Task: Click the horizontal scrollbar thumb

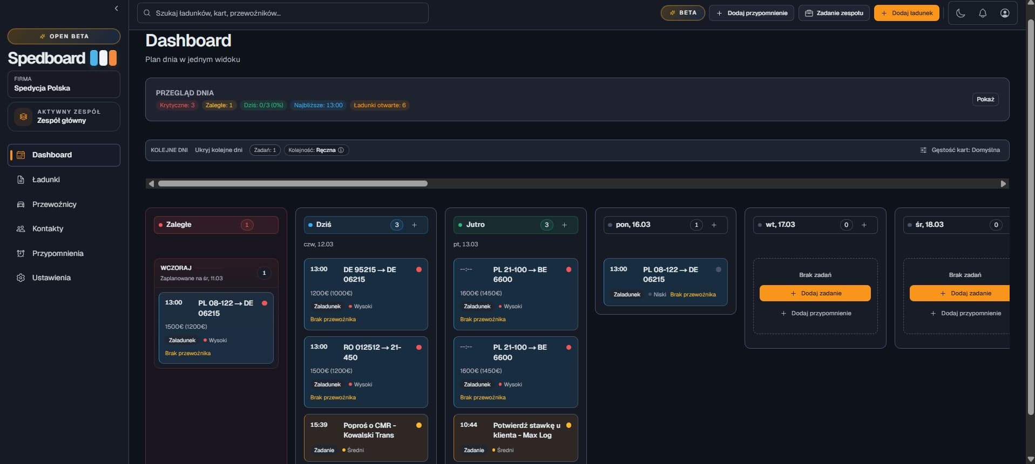Action: [x=293, y=184]
